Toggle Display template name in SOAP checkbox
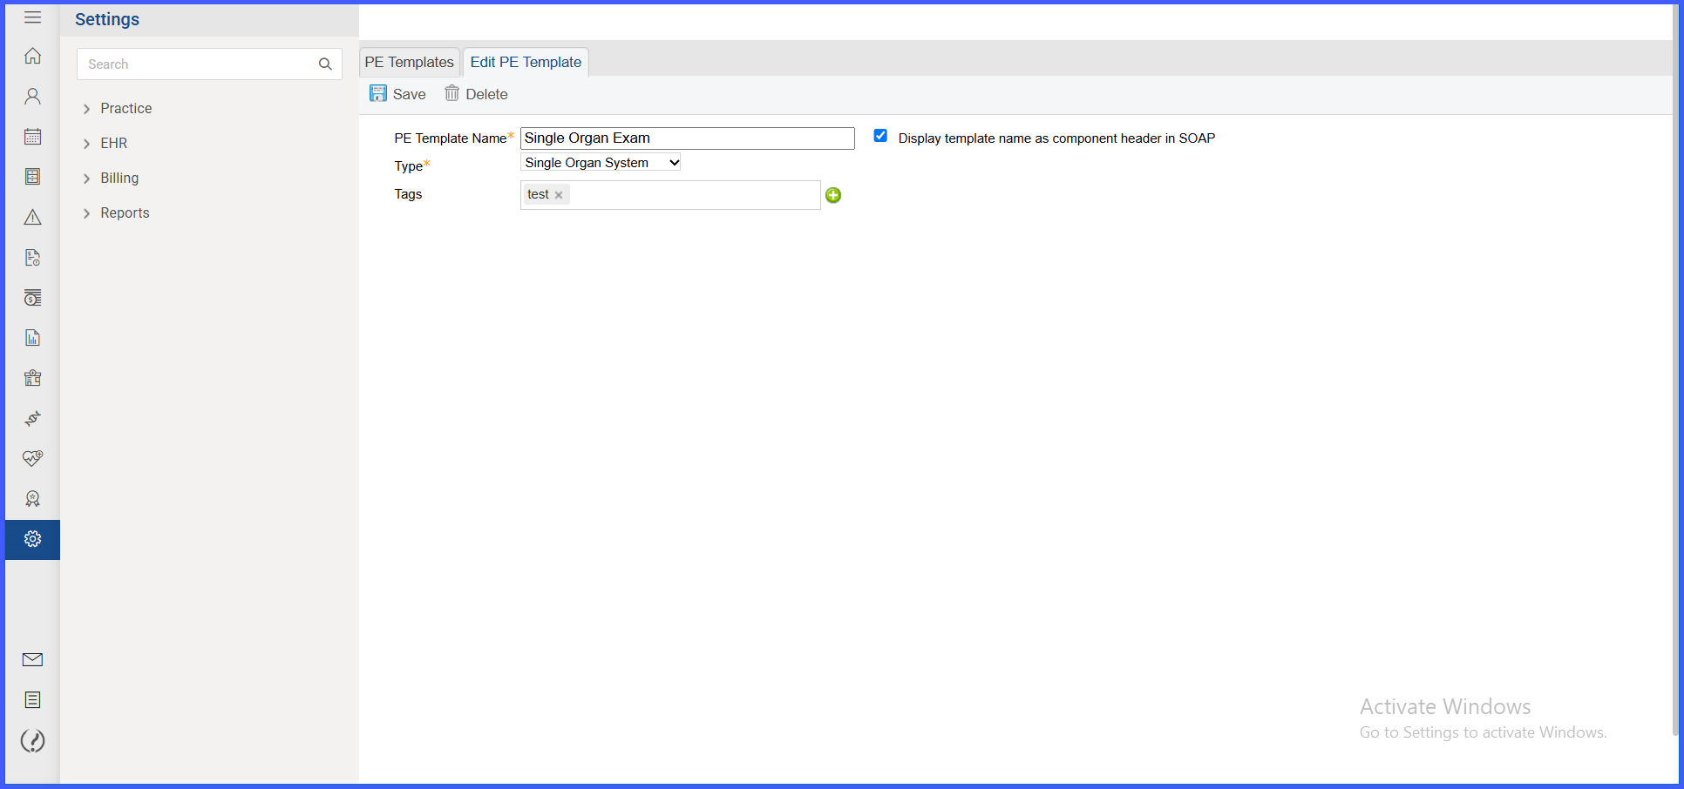Screen dimensions: 1684x789 point(880,136)
